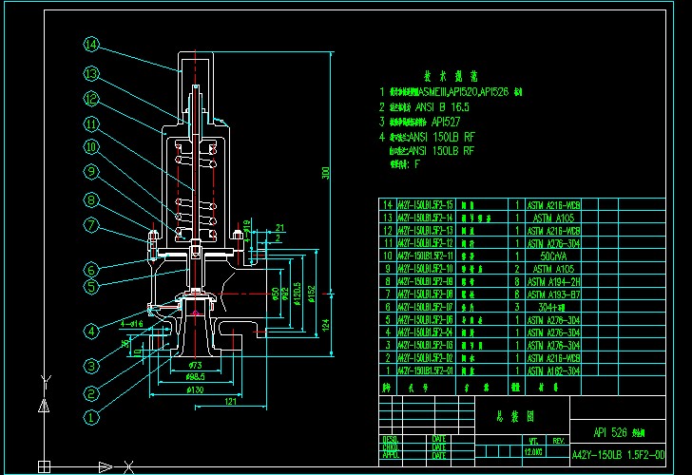Screen dimensions: 692x475
Task: Click part balloon number 14
Action: coord(91,45)
